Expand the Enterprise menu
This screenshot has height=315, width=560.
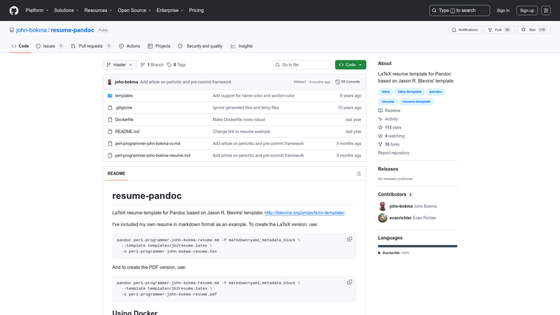[169, 10]
